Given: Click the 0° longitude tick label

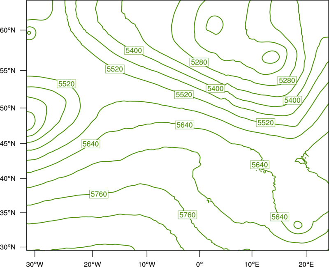Looking at the screenshot, I should pyautogui.click(x=199, y=264).
